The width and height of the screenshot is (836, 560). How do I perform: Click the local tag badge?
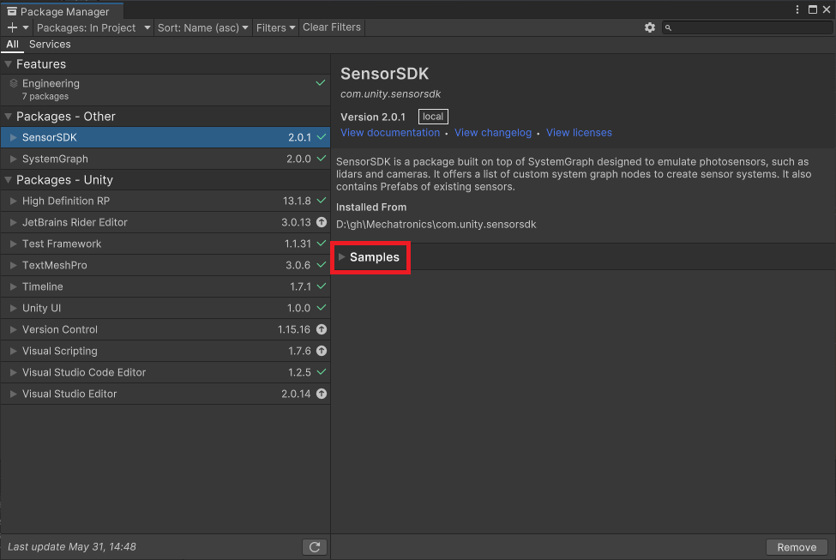[433, 117]
